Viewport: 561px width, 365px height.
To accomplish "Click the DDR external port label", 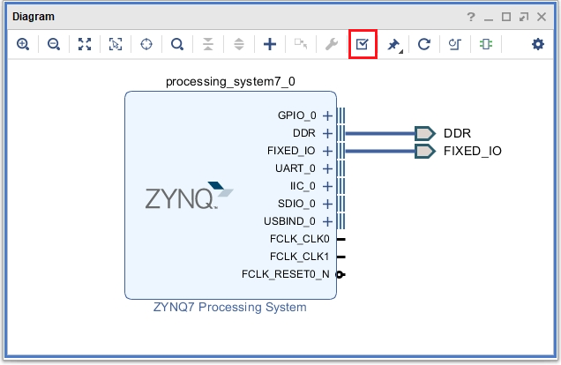I will coord(457,133).
